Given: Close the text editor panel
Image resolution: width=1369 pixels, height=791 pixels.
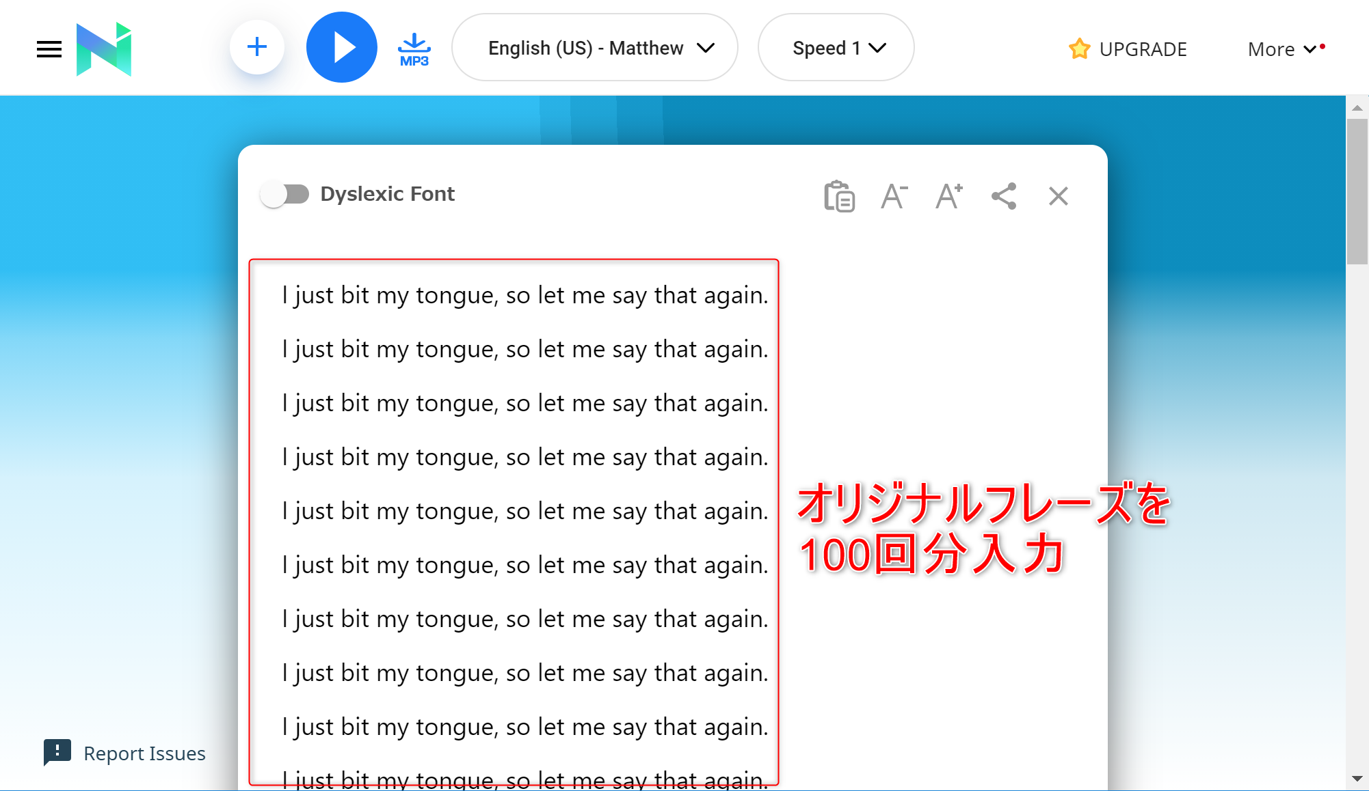Looking at the screenshot, I should click(x=1059, y=197).
